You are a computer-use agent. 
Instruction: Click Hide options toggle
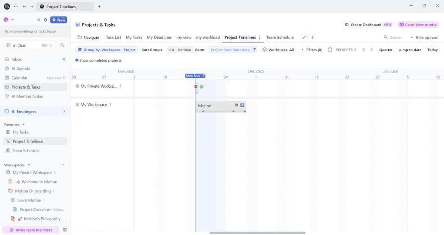[x=424, y=37]
